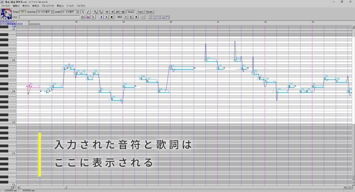Start playback with the blue play button

point(102,17)
